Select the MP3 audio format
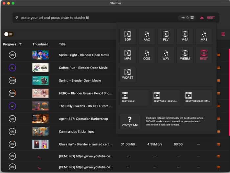230x173 pixels. coord(204,36)
